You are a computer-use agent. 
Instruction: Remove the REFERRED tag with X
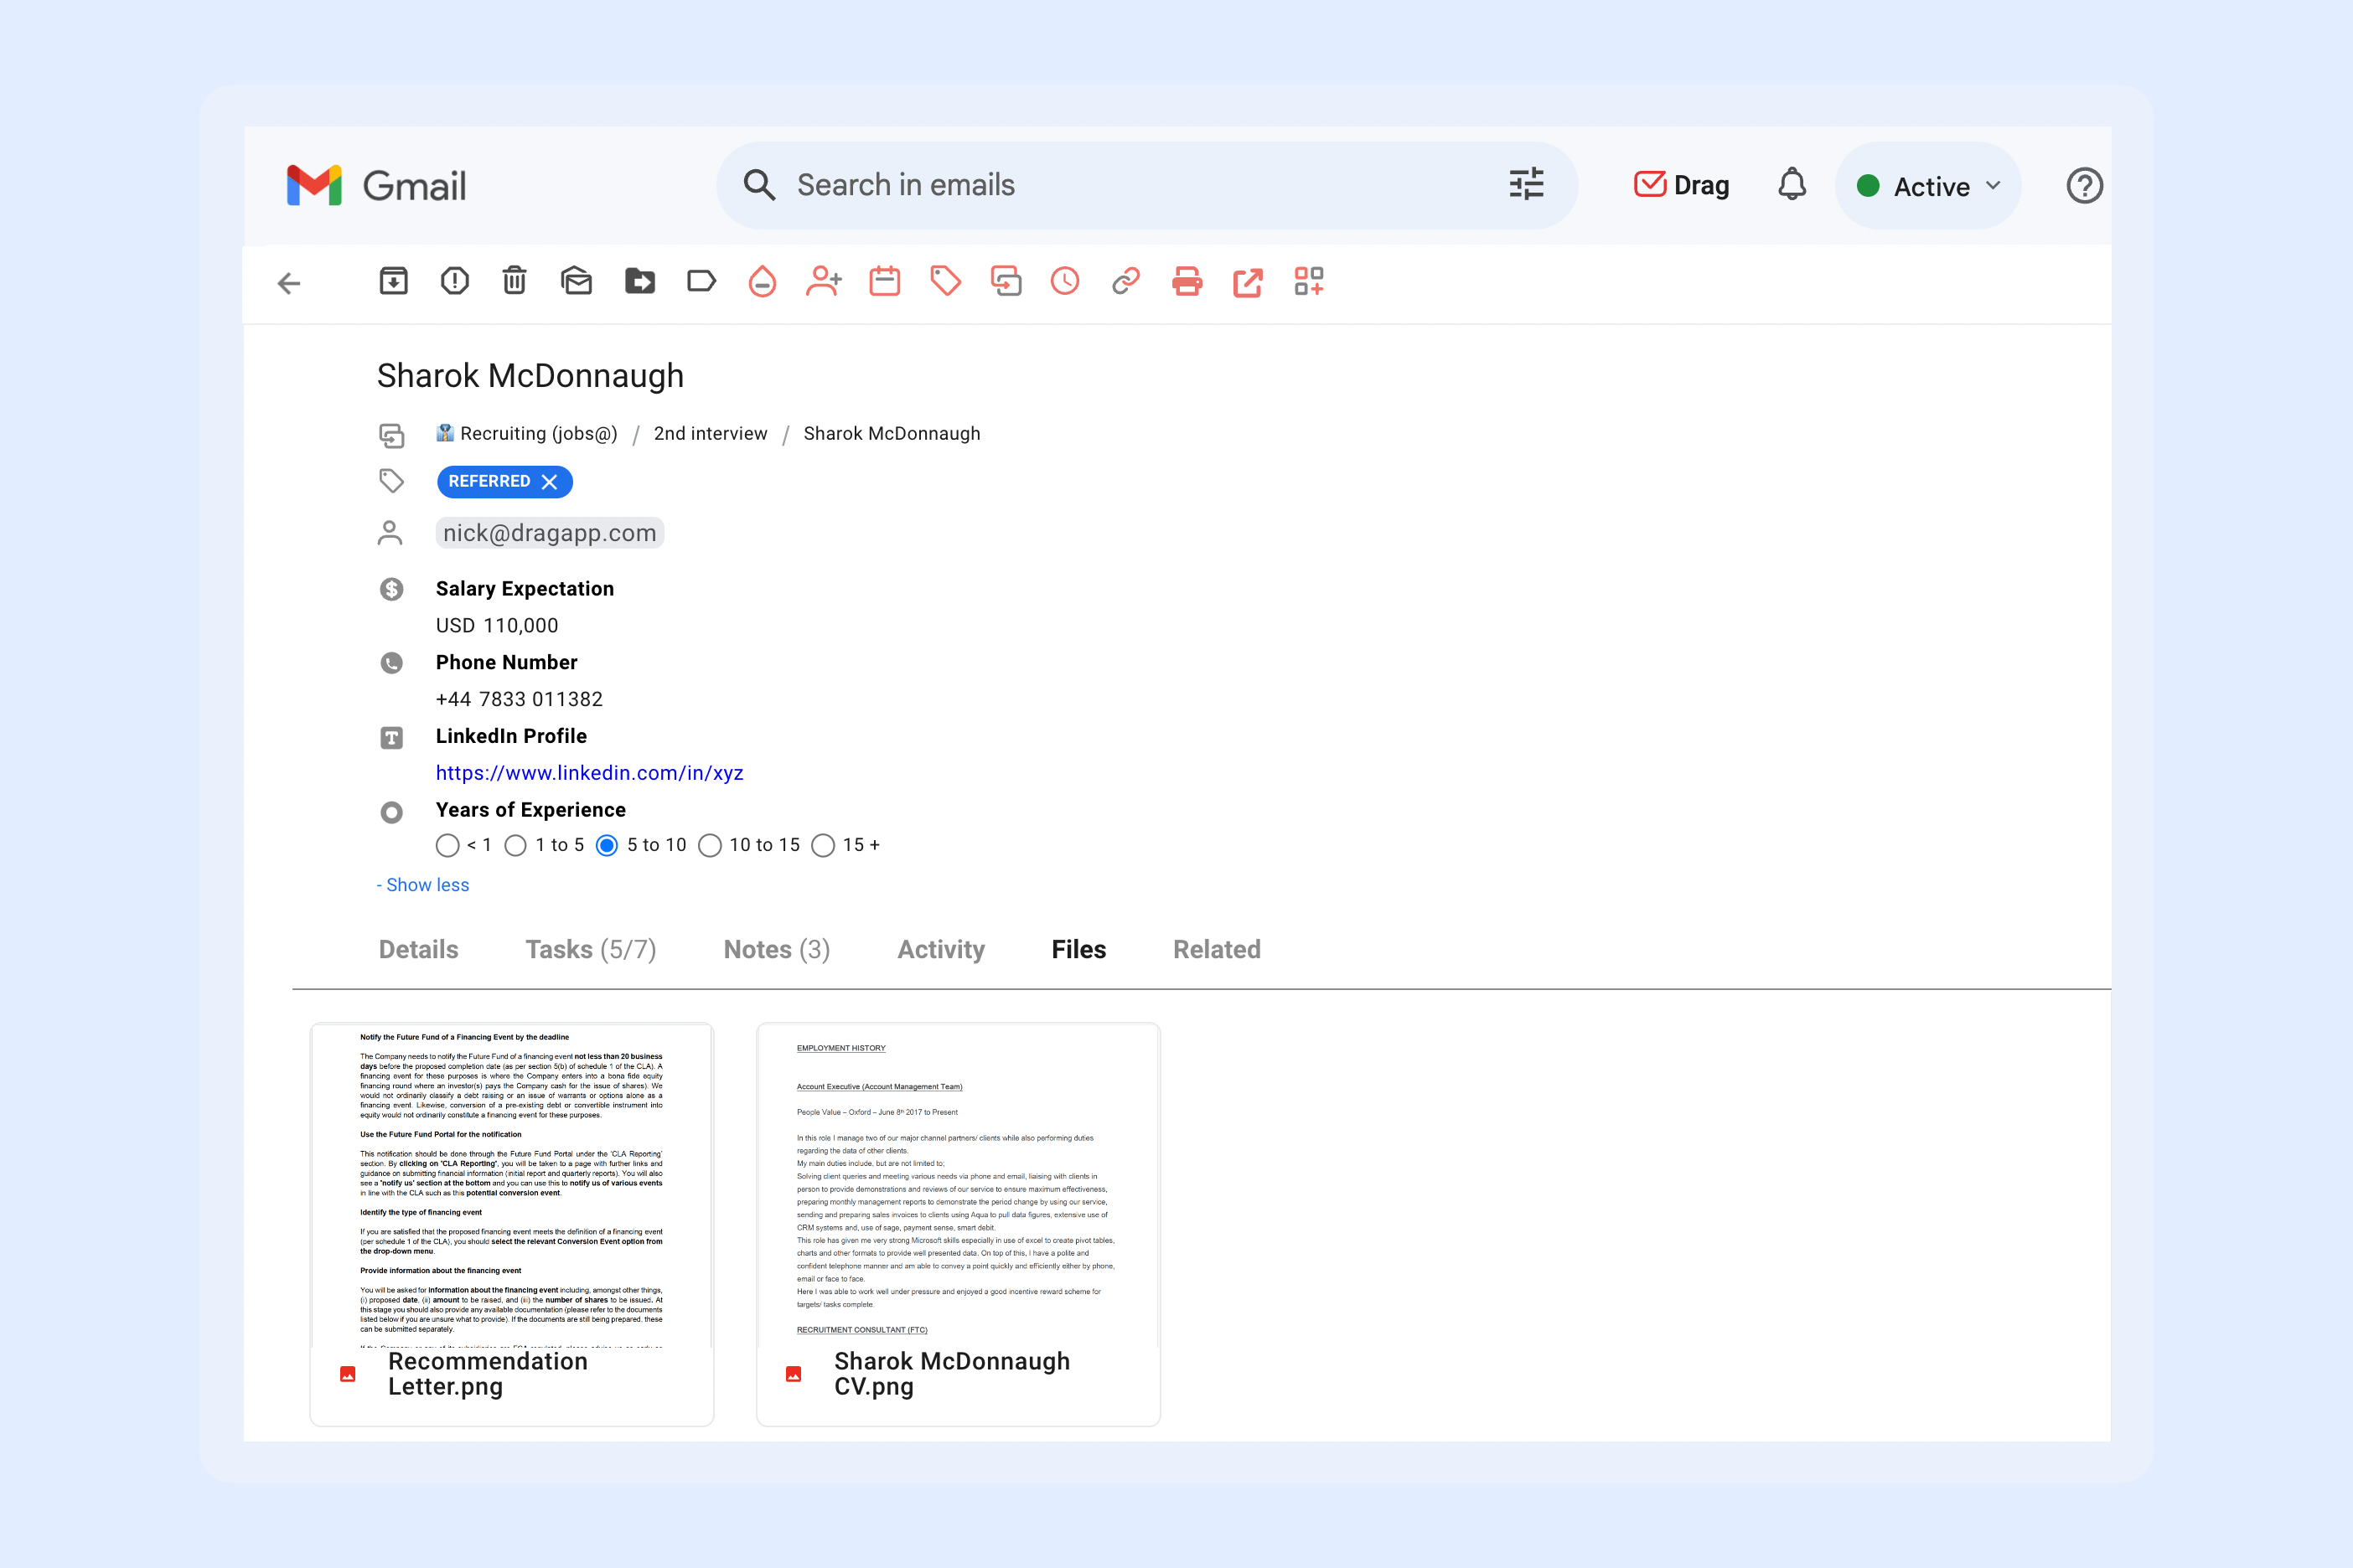coord(549,482)
